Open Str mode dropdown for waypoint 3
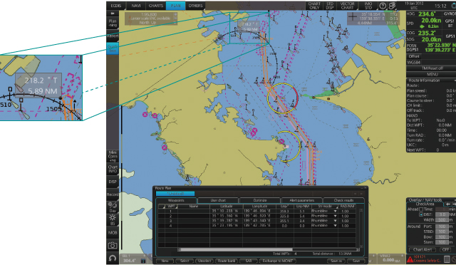The image size is (456, 265). pos(335,221)
